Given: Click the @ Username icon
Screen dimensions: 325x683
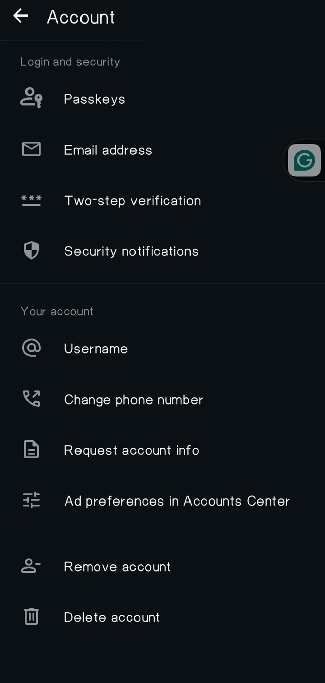Looking at the screenshot, I should point(32,348).
